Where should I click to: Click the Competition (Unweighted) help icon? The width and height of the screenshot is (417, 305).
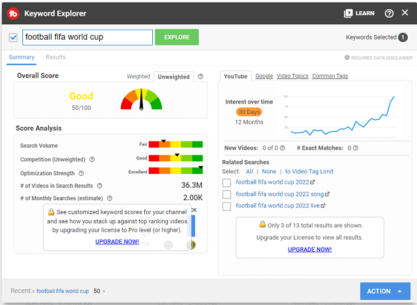tap(92, 159)
